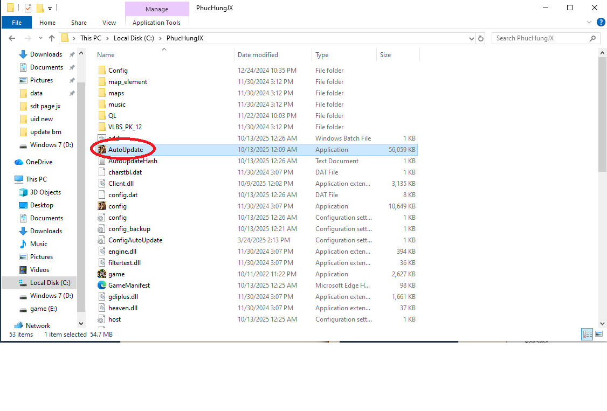Screen dimensions: 607x411
Task: Switch to large icons view
Action: [x=599, y=335]
